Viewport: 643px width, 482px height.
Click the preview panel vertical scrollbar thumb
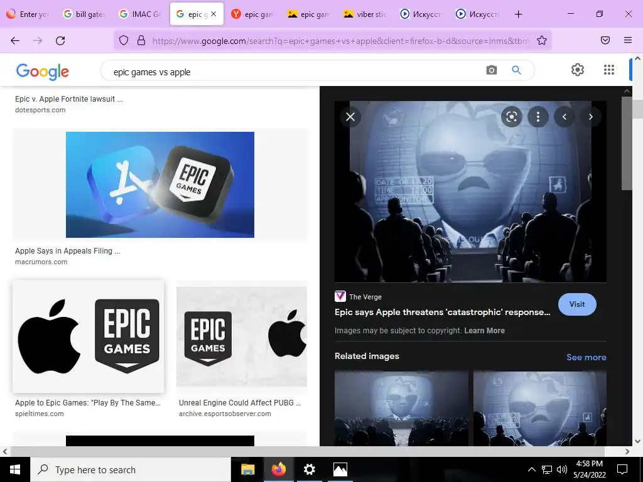pos(627,143)
